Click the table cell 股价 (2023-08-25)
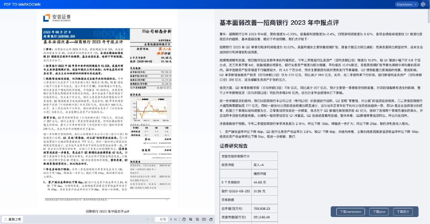This screenshot has height=224, width=430. pos(236,191)
